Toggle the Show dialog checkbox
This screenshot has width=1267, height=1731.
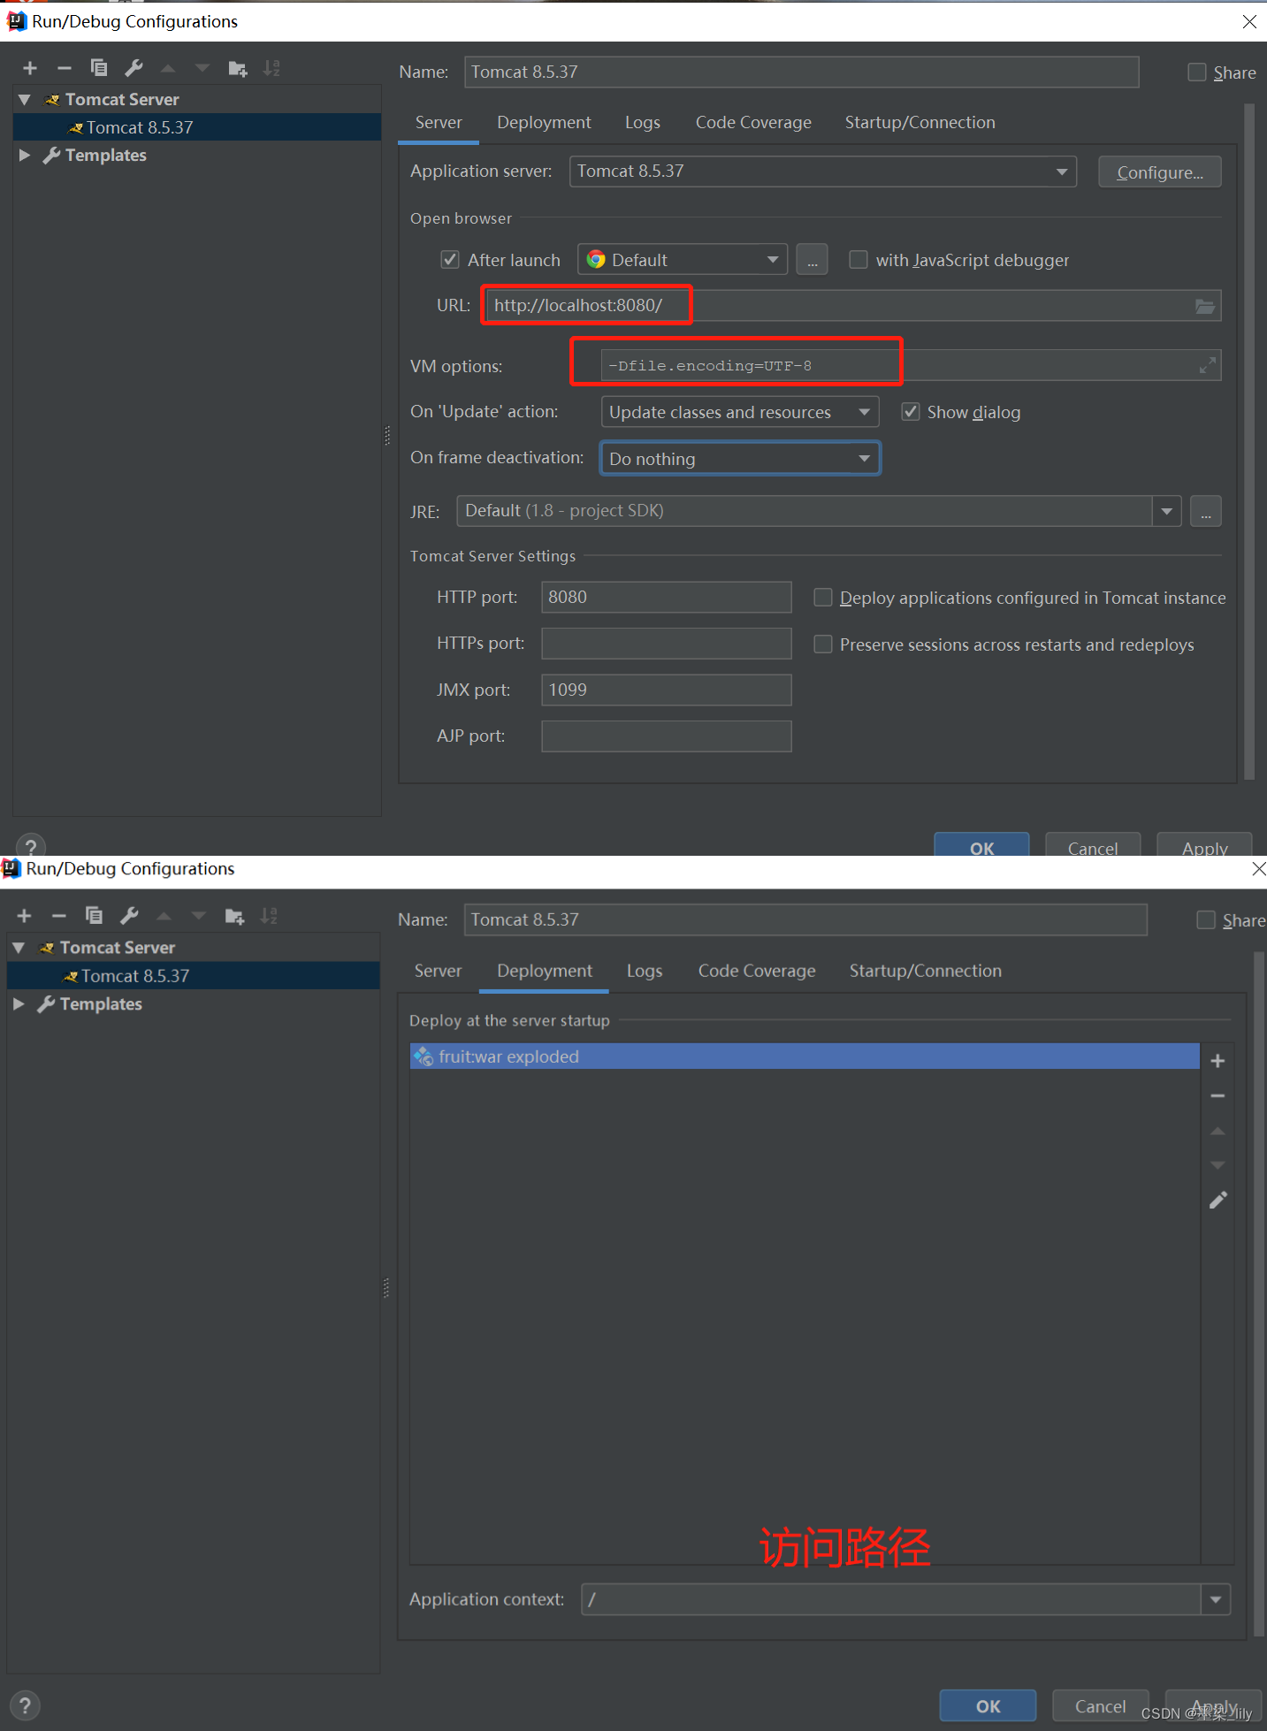point(910,412)
